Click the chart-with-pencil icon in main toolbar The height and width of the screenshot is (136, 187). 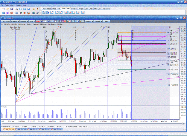28,13
